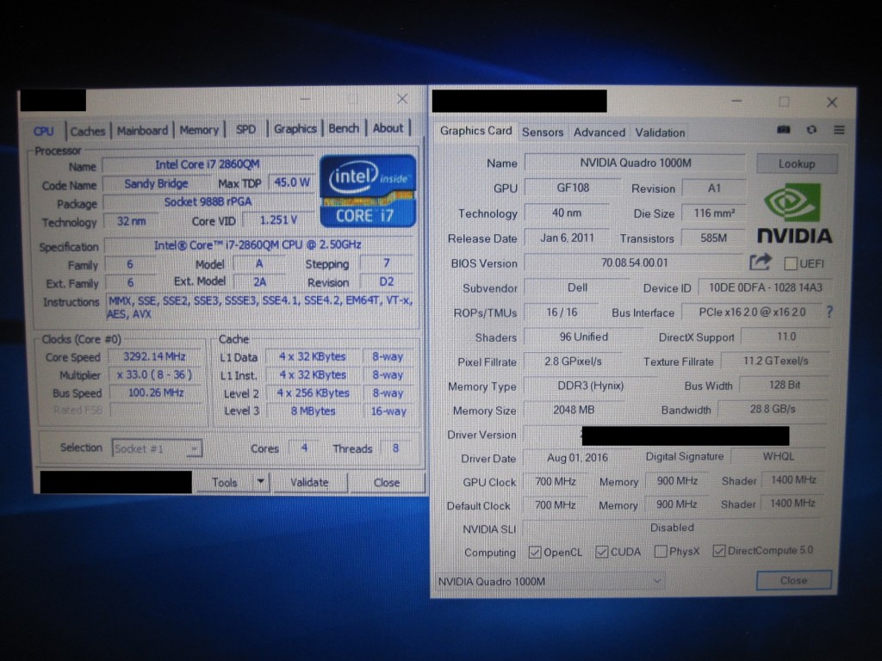882x661 pixels.
Task: Click the Code Name value Sandy Bridge
Action: [x=156, y=184]
